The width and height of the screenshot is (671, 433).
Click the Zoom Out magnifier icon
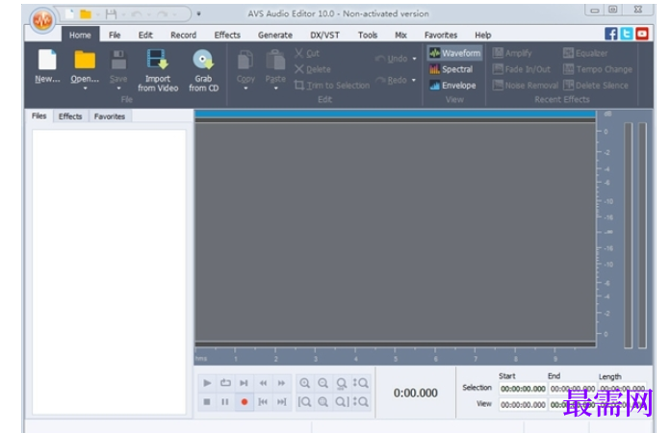[323, 383]
